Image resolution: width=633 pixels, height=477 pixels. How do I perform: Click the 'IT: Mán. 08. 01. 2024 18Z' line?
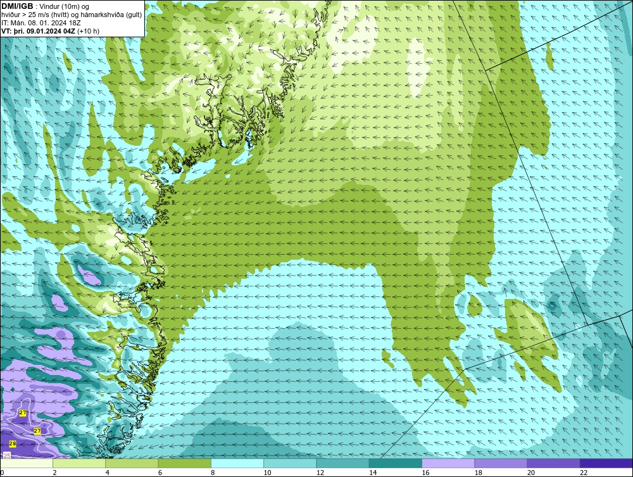(41, 23)
